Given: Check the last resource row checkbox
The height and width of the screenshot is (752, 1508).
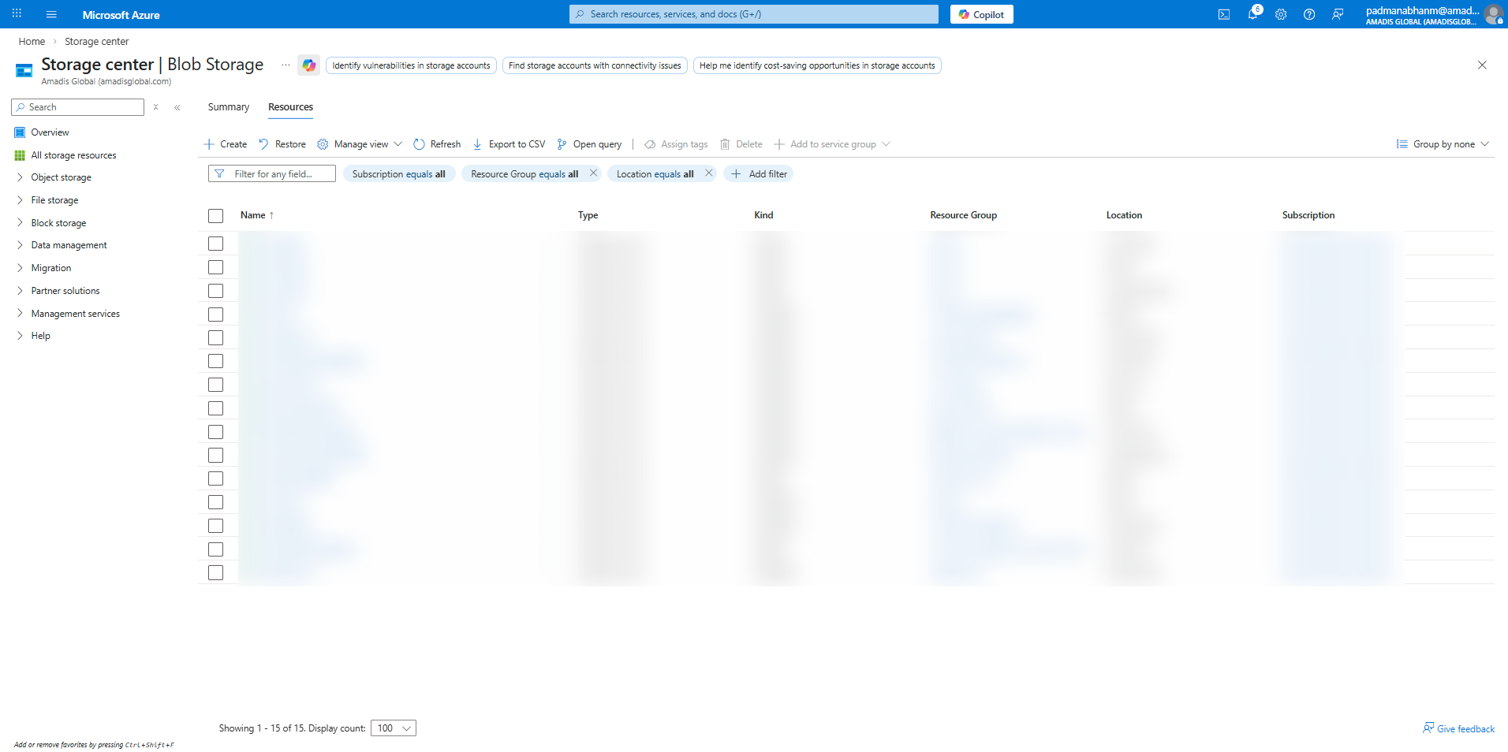Looking at the screenshot, I should click(x=215, y=573).
